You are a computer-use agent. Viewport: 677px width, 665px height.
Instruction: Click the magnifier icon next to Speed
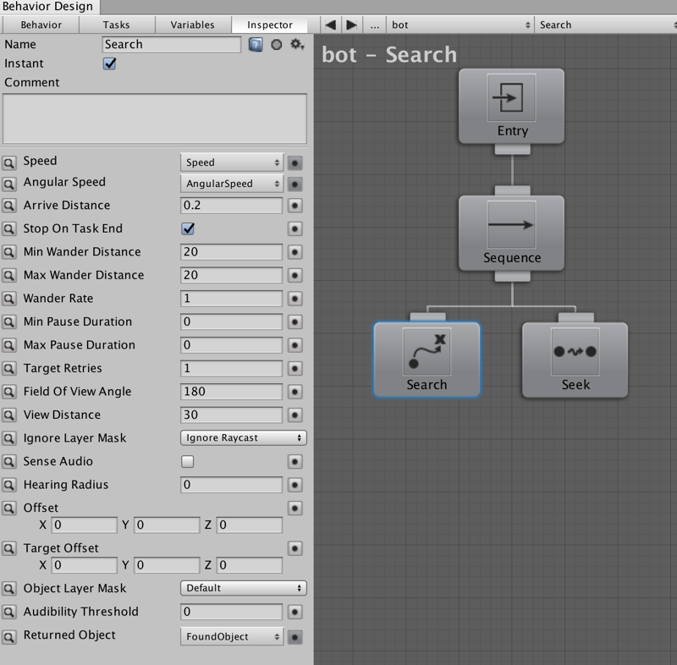(x=8, y=162)
